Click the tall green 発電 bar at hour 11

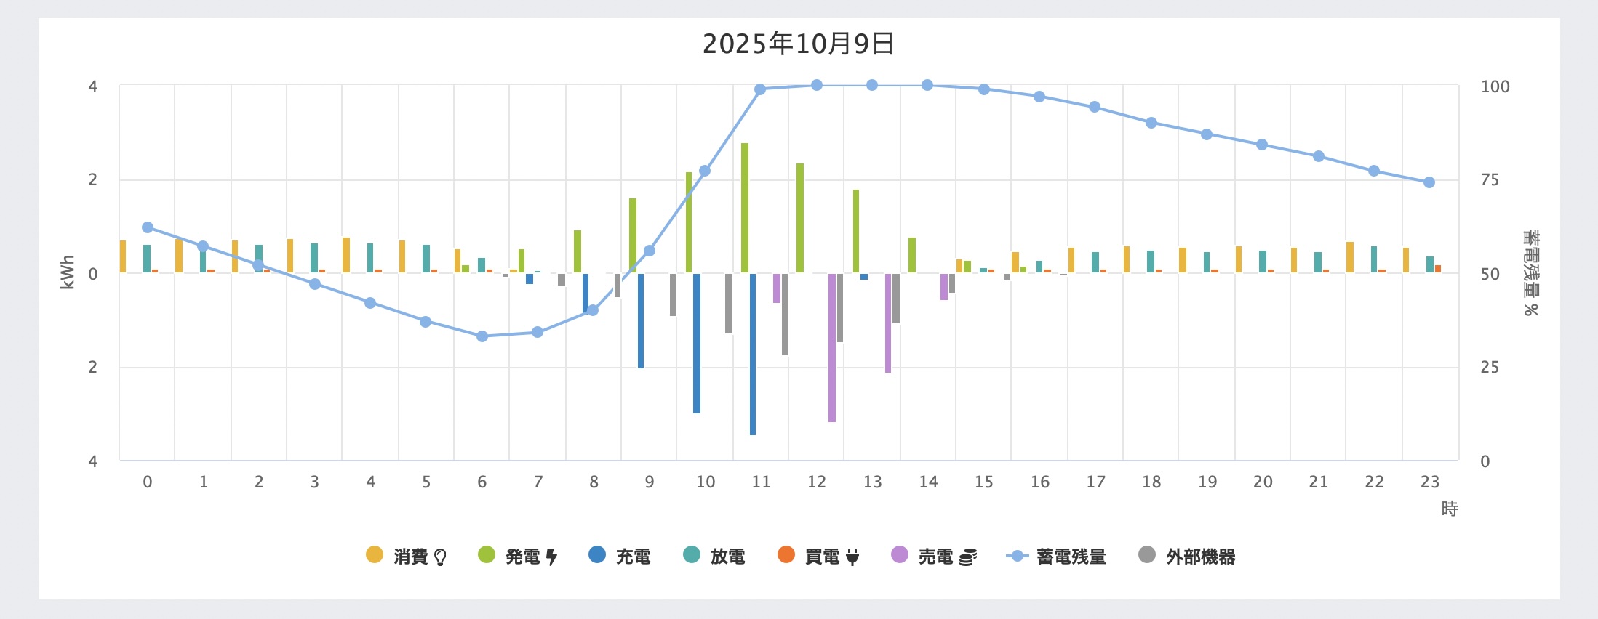point(745,208)
